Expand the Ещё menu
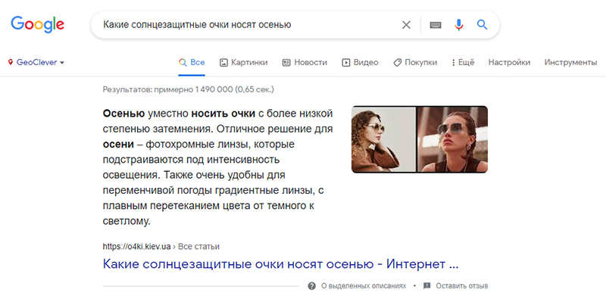The width and height of the screenshot is (606, 296). click(x=463, y=62)
